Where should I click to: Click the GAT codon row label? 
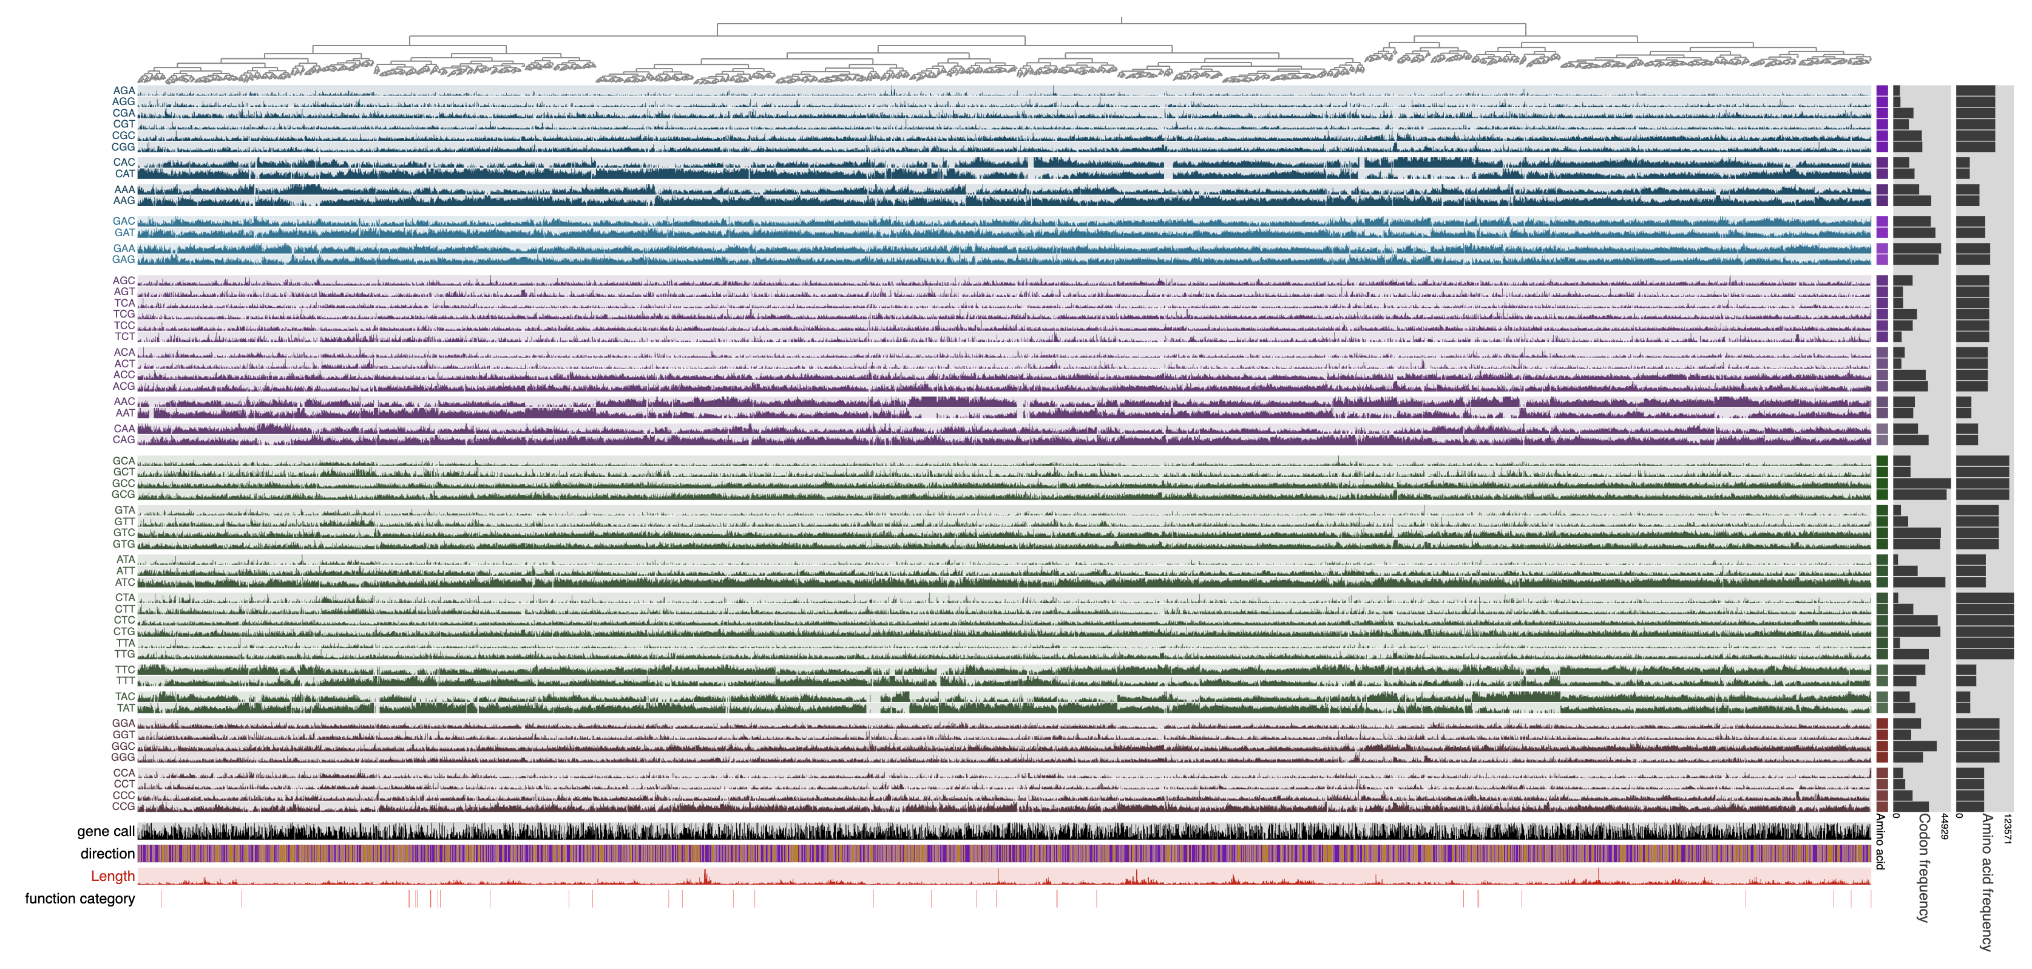tap(124, 233)
